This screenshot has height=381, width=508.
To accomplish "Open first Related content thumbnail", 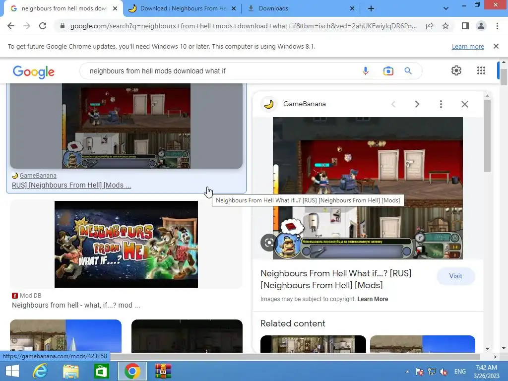I will (x=313, y=344).
